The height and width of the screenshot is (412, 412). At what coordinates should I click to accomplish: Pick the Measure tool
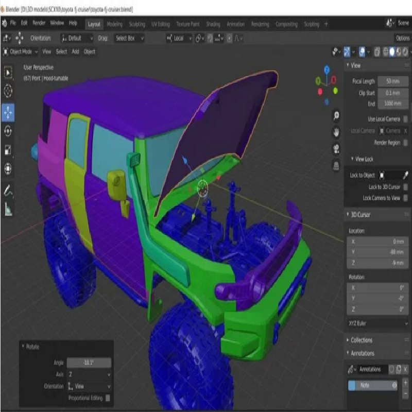[8, 209]
